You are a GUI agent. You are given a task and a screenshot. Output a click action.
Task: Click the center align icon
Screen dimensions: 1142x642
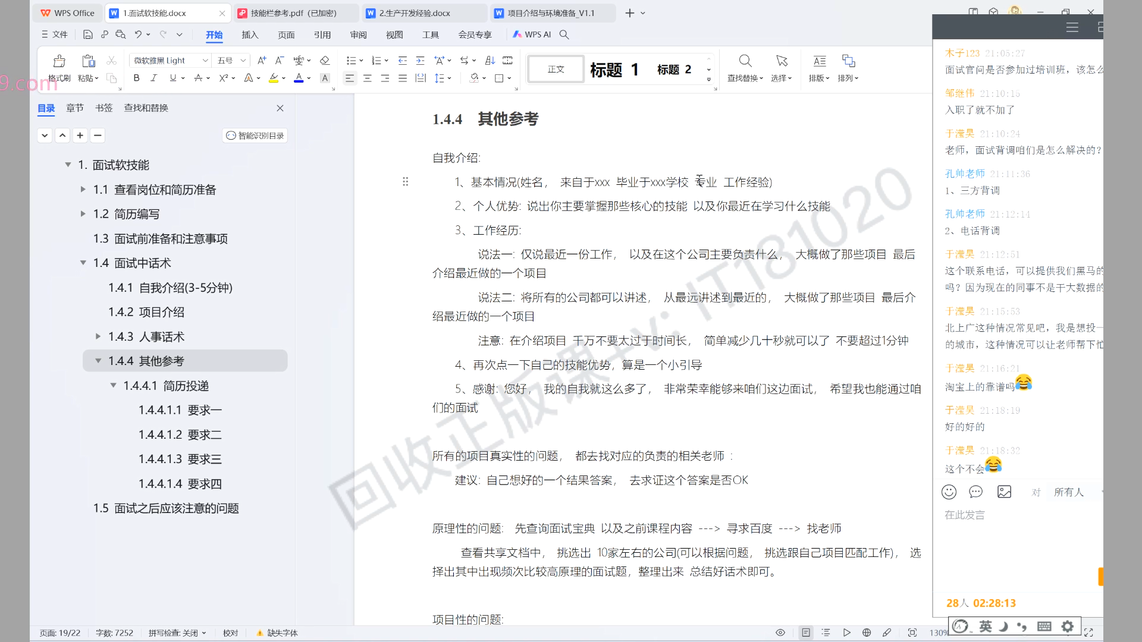pos(368,78)
